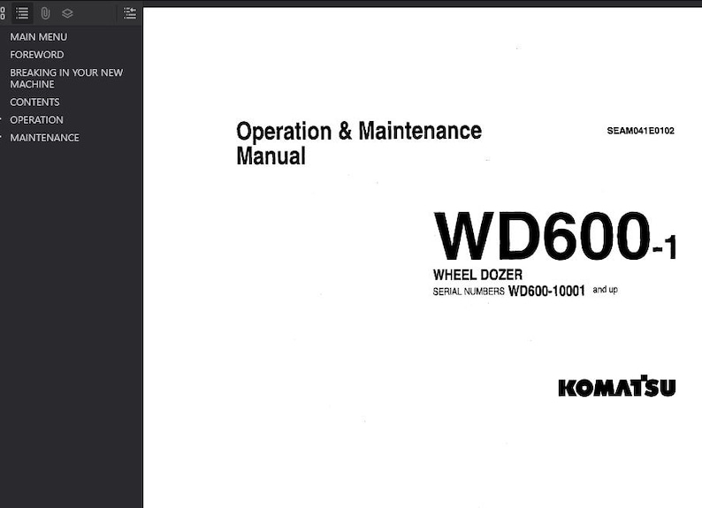The width and height of the screenshot is (702, 508).
Task: Open the MAIN MENU bookmark
Action: point(39,37)
